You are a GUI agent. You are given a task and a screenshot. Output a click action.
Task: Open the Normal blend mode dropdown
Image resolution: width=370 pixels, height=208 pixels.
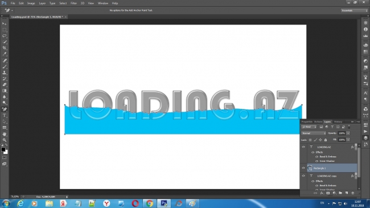pos(314,133)
